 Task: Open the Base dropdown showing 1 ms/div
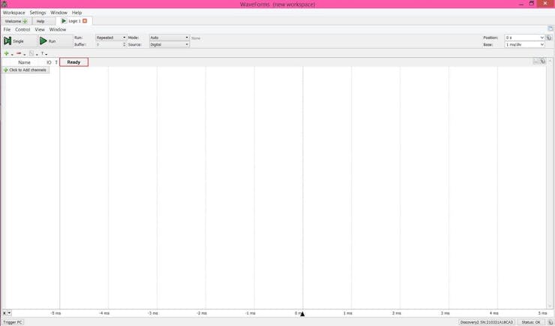(x=524, y=44)
